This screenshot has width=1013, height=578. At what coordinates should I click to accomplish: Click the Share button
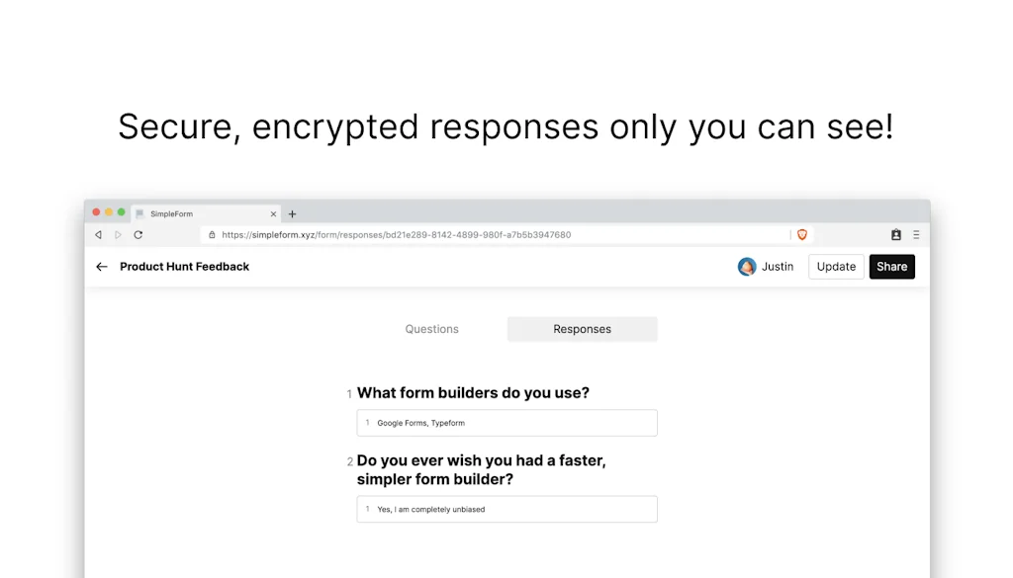pos(891,266)
